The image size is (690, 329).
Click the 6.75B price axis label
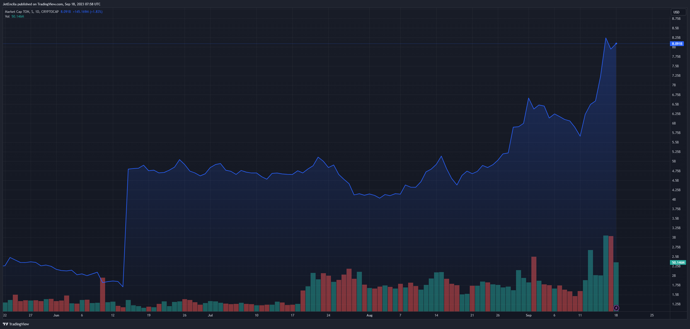[x=676, y=95]
